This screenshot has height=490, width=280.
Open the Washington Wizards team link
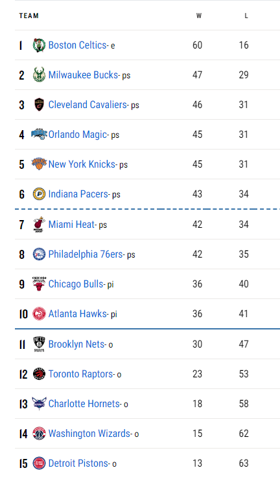pos(89,434)
